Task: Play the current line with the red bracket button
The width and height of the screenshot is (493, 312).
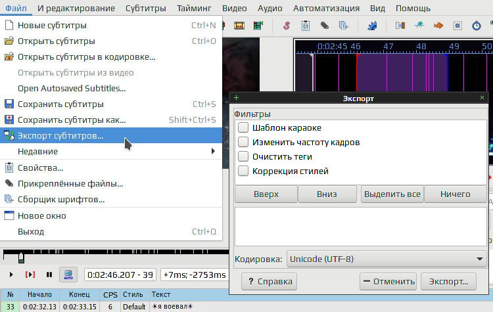Action: (30, 275)
